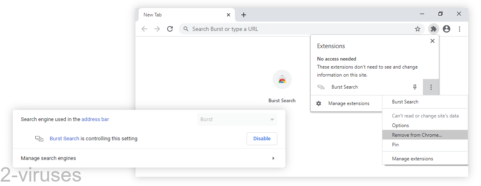Restore down the Chrome window
Screen dimensions: 481x186
tap(441, 14)
